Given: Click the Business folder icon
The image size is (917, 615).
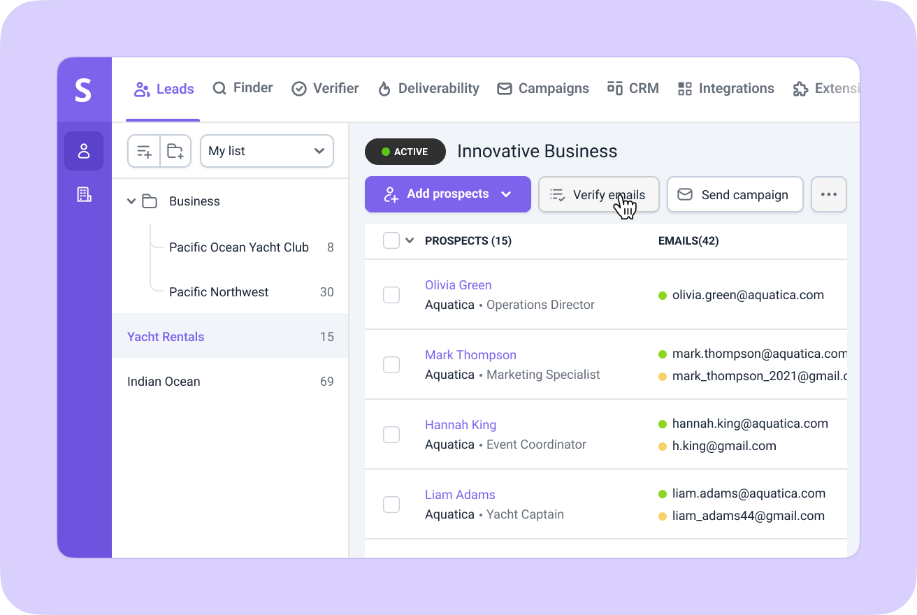Looking at the screenshot, I should click(150, 201).
